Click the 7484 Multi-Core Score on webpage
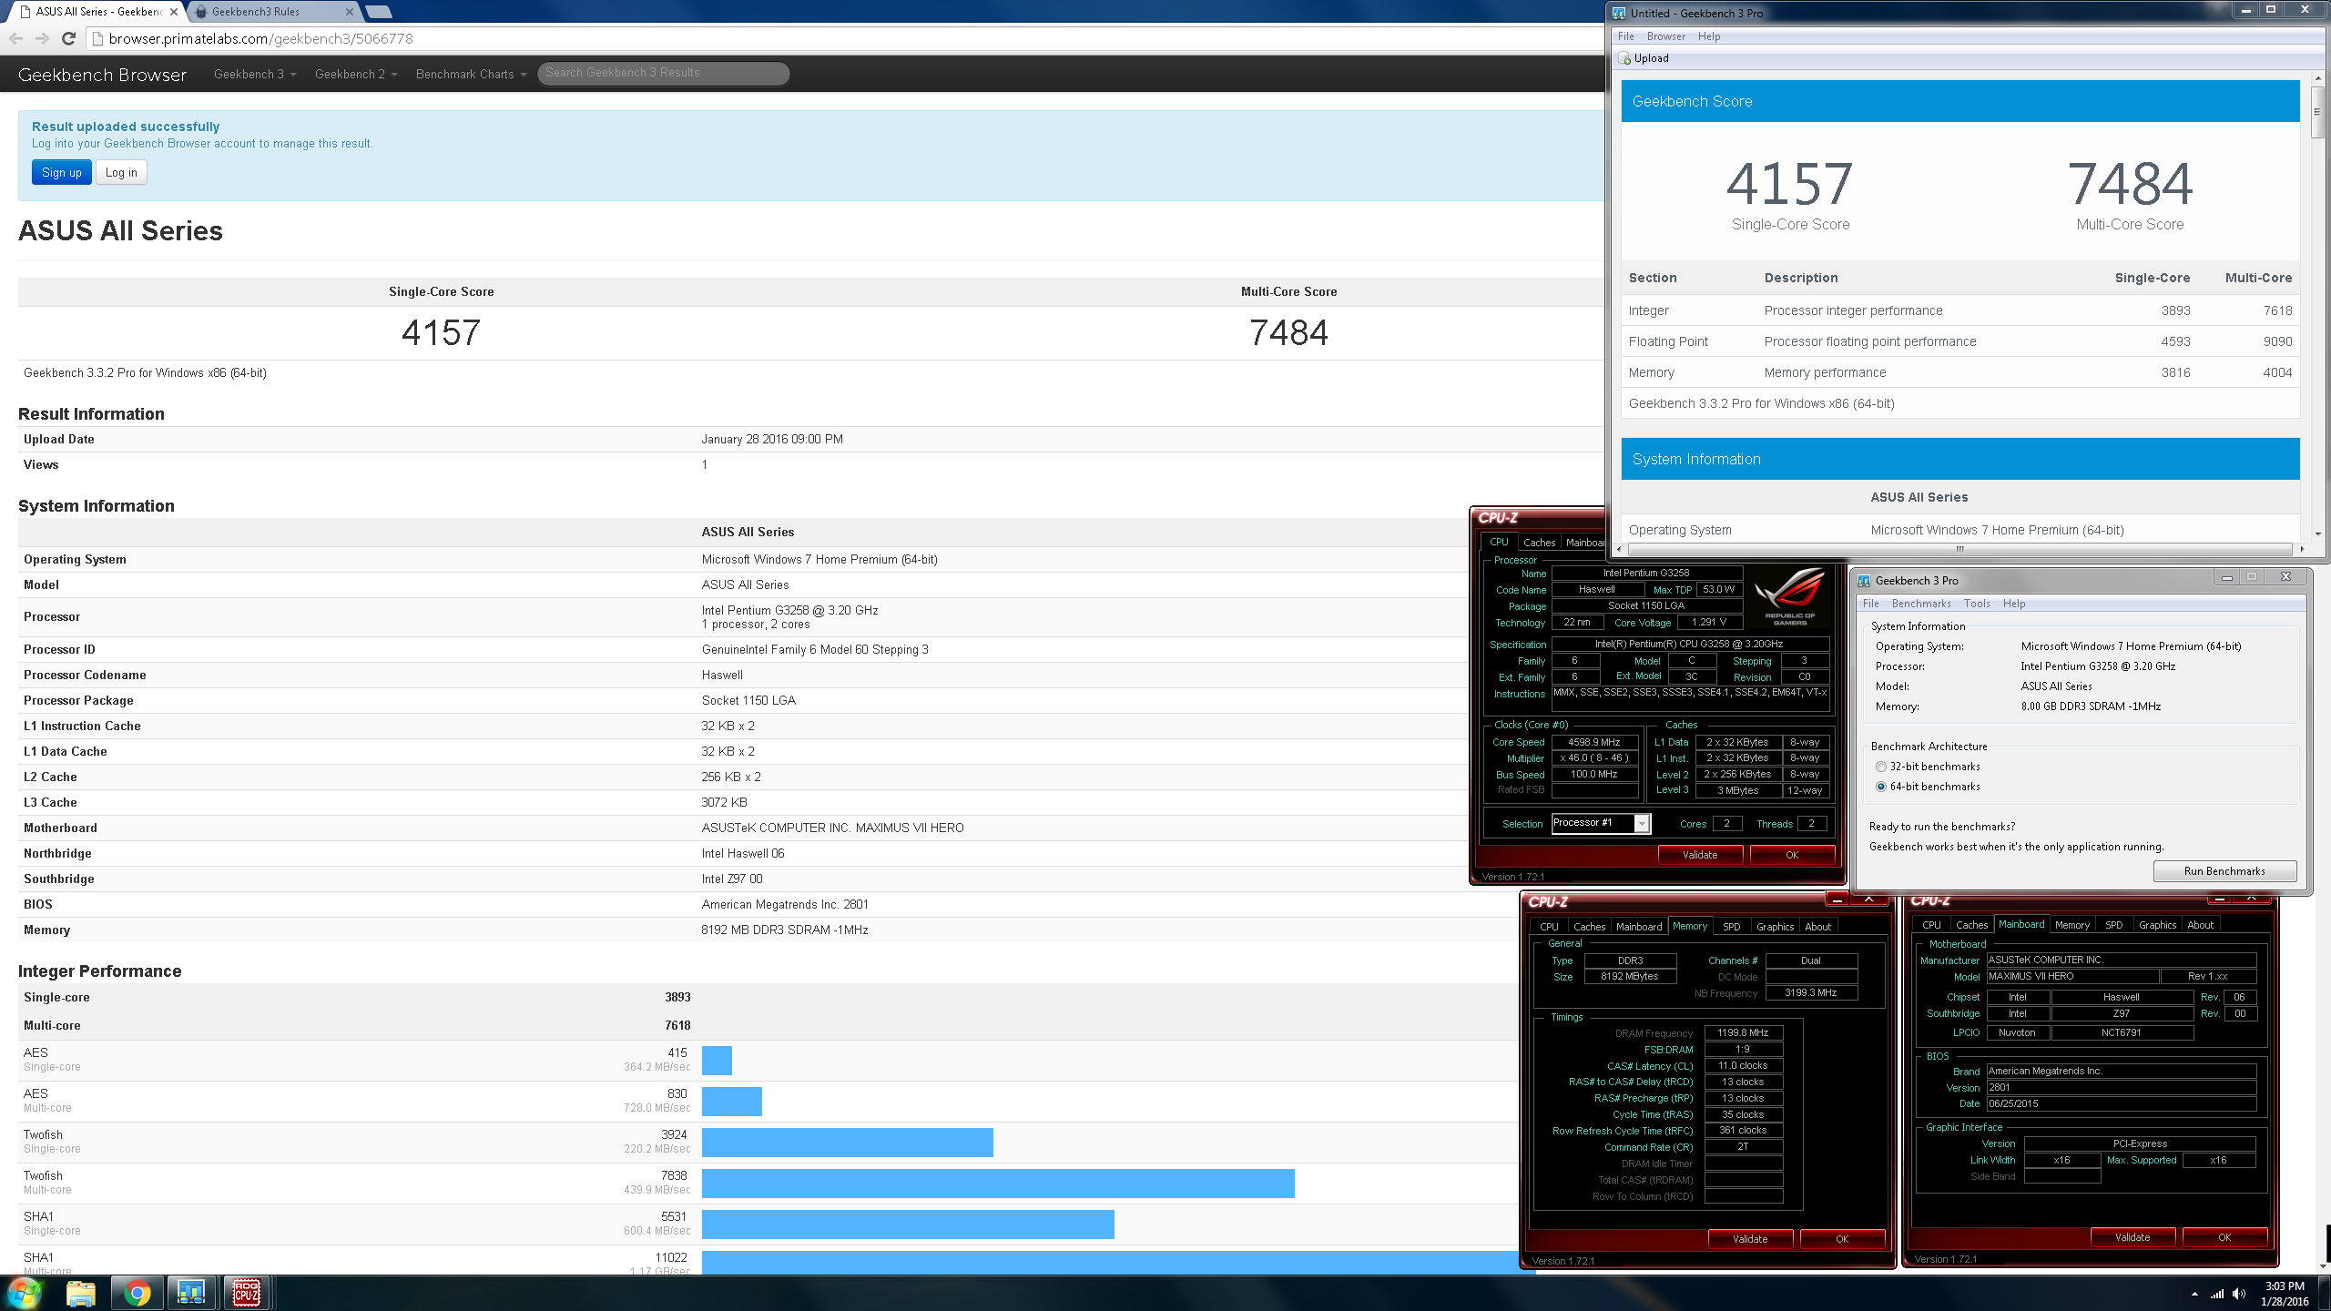This screenshot has width=2331, height=1311. (x=1288, y=332)
